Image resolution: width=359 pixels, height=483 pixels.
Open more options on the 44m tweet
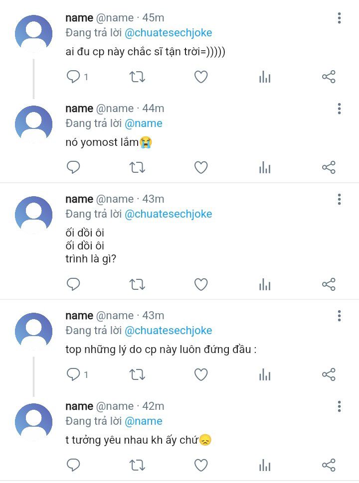pyautogui.click(x=339, y=109)
